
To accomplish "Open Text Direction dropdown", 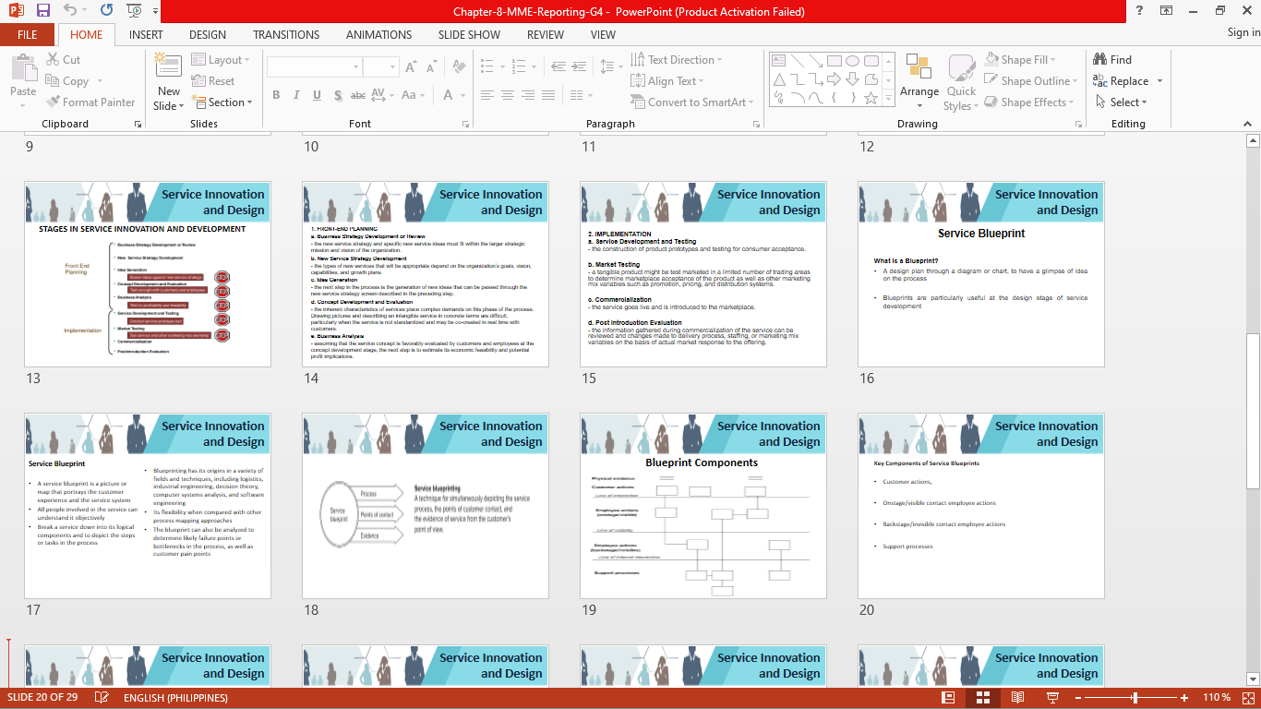I will 677,59.
